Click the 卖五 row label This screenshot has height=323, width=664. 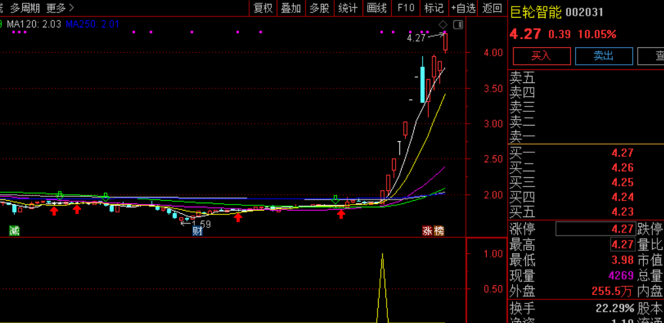(x=522, y=77)
